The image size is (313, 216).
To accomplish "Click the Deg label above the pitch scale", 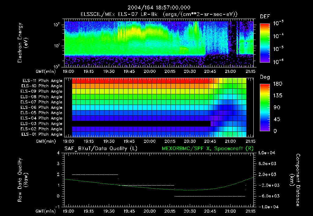I will point(265,77).
